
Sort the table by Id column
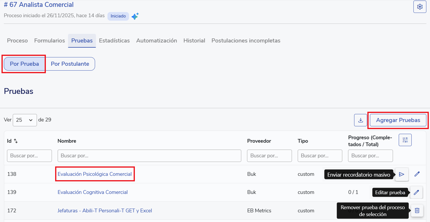point(16,141)
